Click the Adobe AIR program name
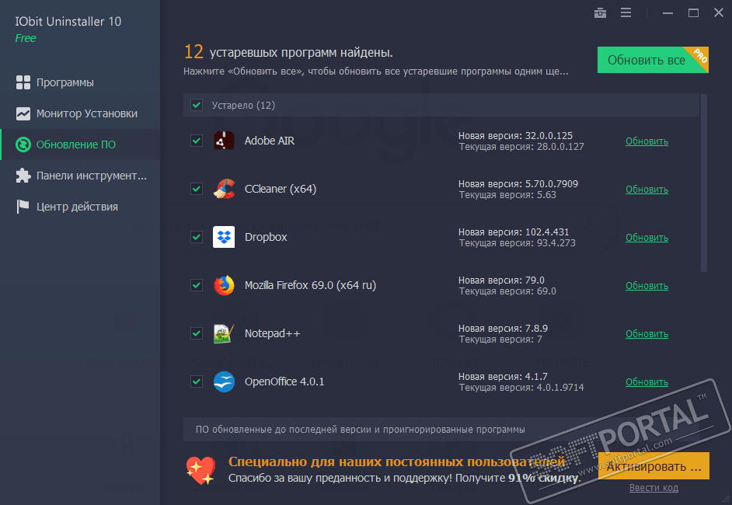 [x=270, y=141]
